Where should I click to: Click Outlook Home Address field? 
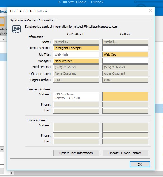point(125,127)
